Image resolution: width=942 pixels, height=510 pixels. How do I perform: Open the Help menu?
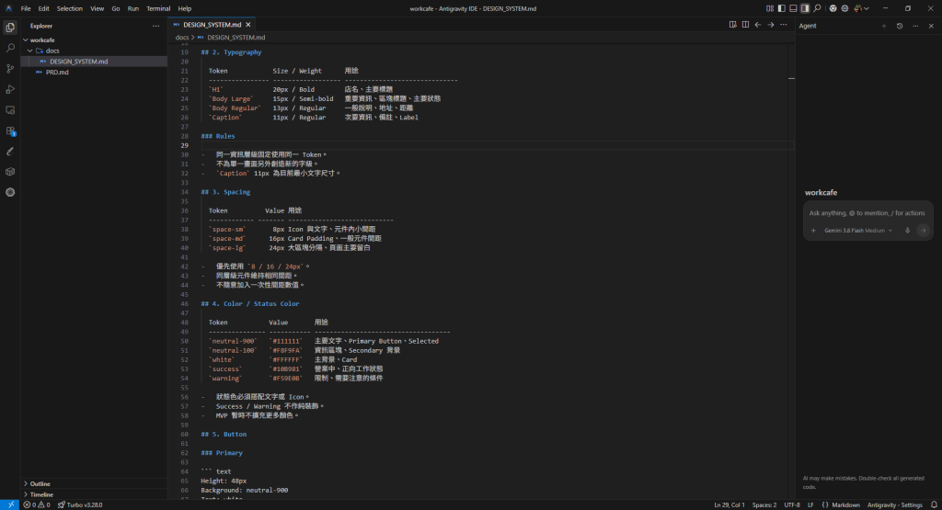pyautogui.click(x=185, y=8)
